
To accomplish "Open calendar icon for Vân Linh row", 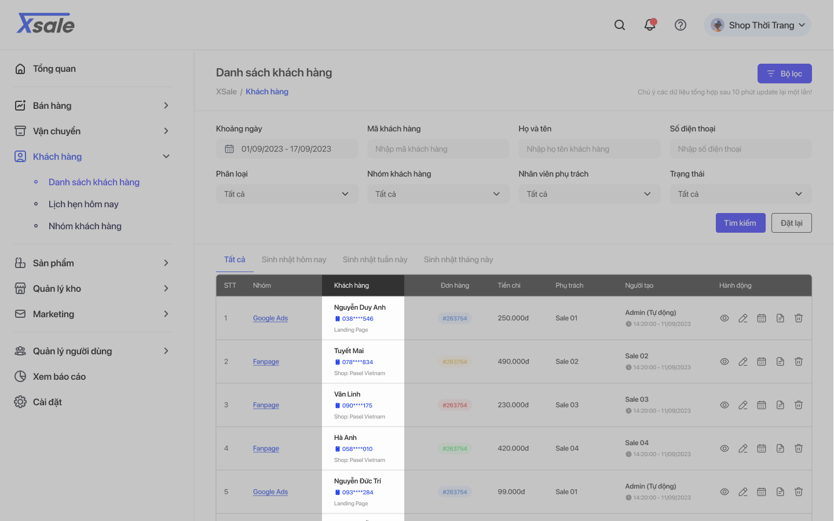I will [x=762, y=405].
